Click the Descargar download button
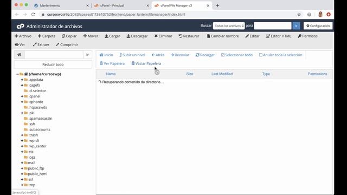Image resolution: width=347 pixels, height=195 pixels. coord(137,36)
